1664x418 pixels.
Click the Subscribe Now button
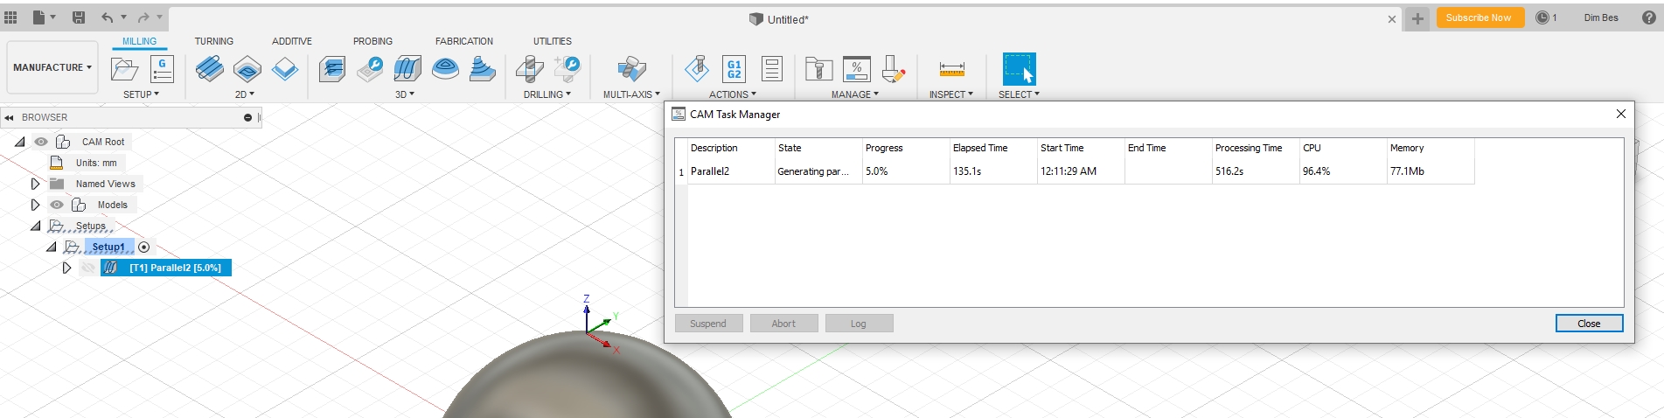[1478, 17]
